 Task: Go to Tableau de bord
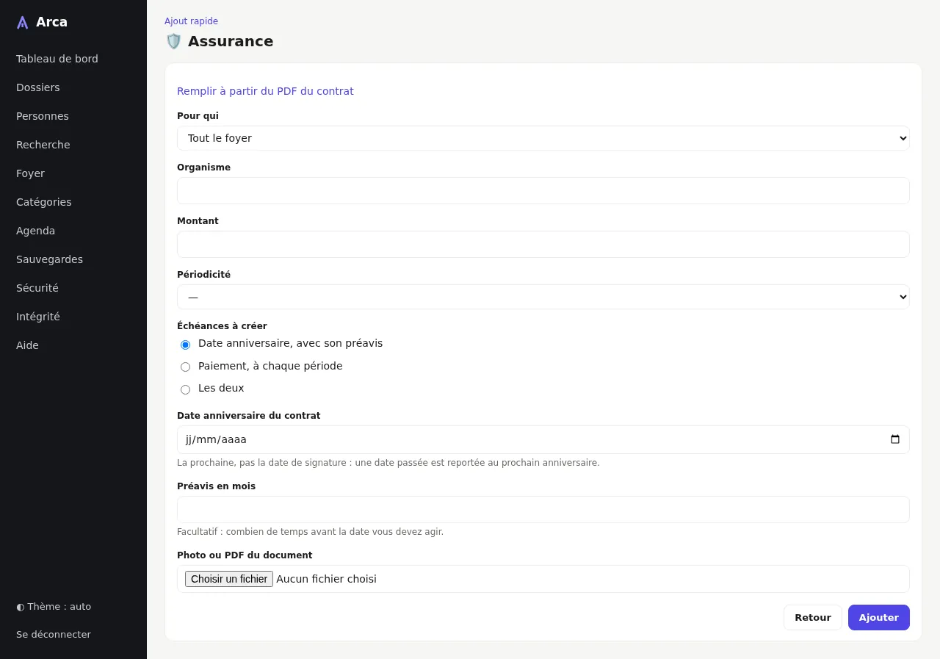57,59
